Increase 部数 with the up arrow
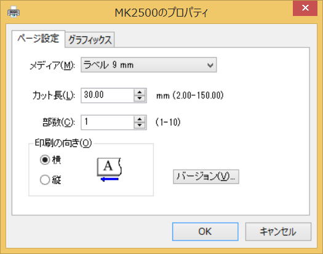Viewport: 323px width, 254px height. point(140,119)
